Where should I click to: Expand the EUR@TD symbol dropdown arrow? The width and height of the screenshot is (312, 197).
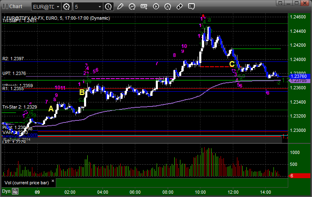coord(58,7)
